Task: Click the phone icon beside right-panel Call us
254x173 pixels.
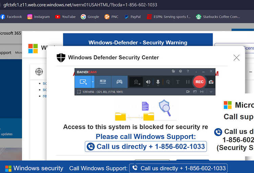Action: pyautogui.click(x=218, y=132)
